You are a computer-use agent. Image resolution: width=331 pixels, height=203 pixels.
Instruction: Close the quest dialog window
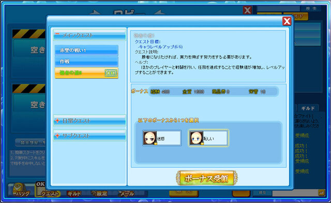(x=287, y=21)
